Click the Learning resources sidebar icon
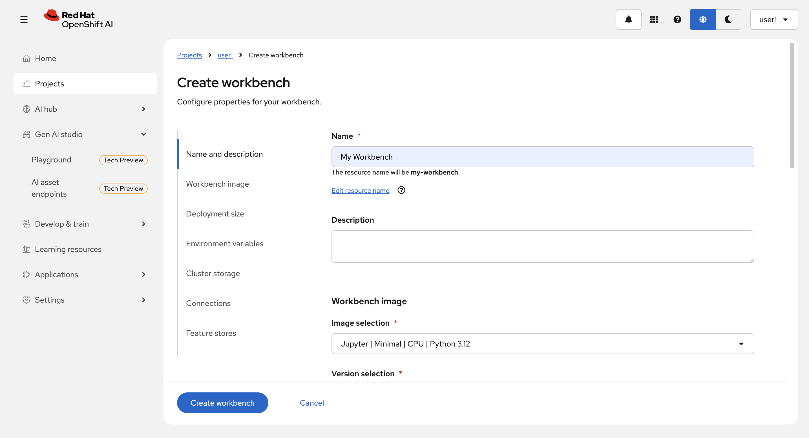 (26, 249)
